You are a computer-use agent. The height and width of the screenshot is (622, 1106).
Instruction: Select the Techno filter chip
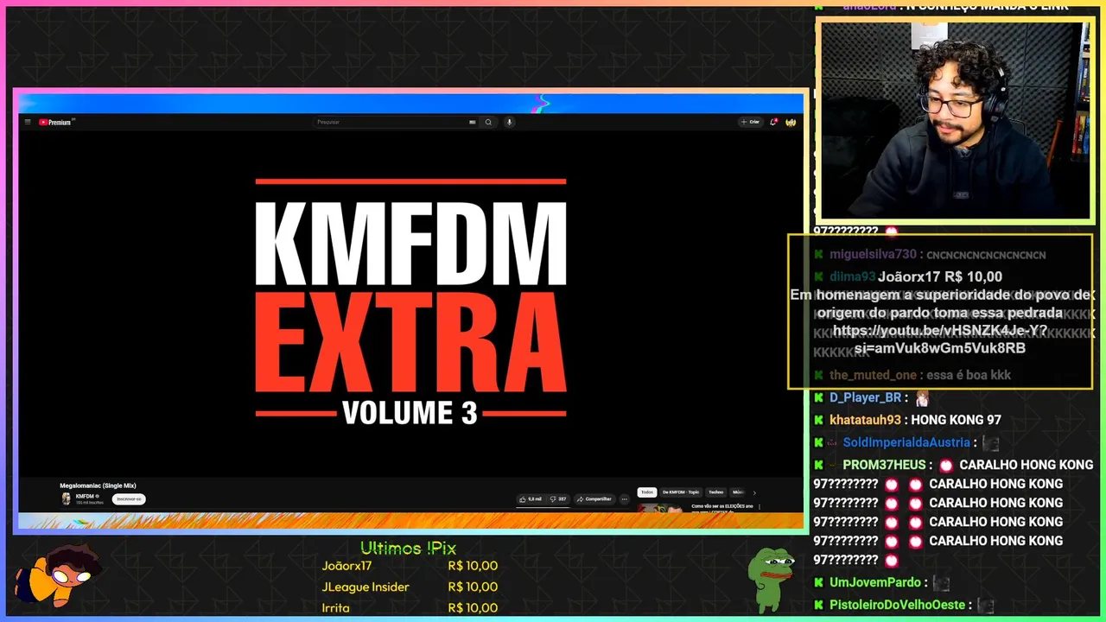716,492
